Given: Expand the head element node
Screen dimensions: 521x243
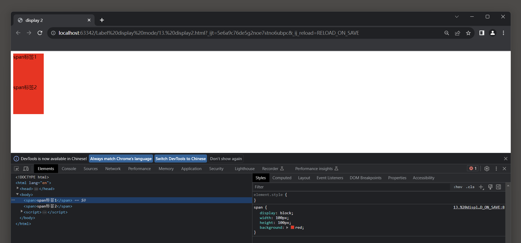Looking at the screenshot, I should click(18, 188).
